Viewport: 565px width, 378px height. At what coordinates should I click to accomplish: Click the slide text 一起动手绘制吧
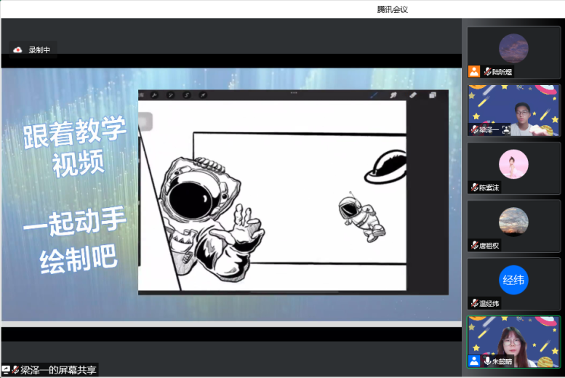point(76,240)
